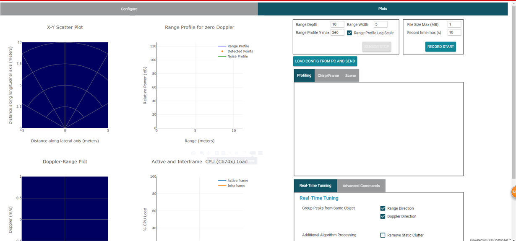Click the Reset Axes home icon

click(x=237, y=153)
